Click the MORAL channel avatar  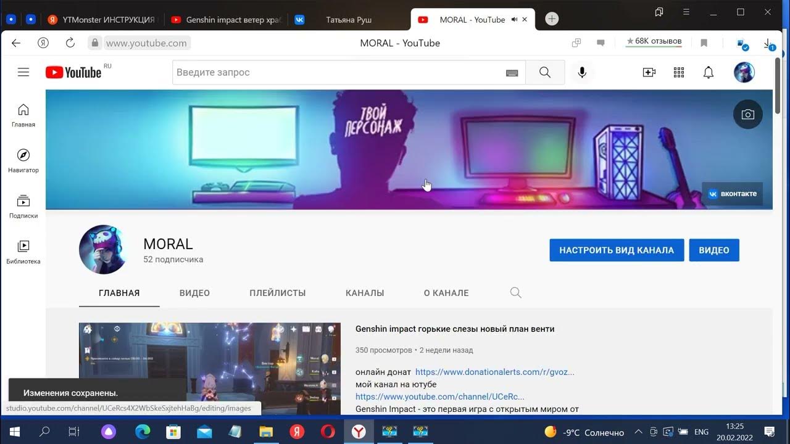103,249
